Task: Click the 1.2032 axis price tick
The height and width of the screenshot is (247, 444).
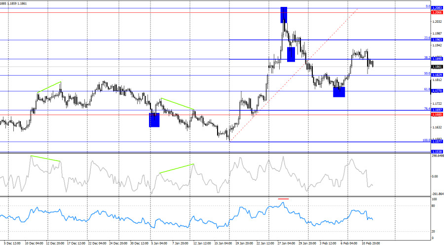Action: pyautogui.click(x=437, y=22)
